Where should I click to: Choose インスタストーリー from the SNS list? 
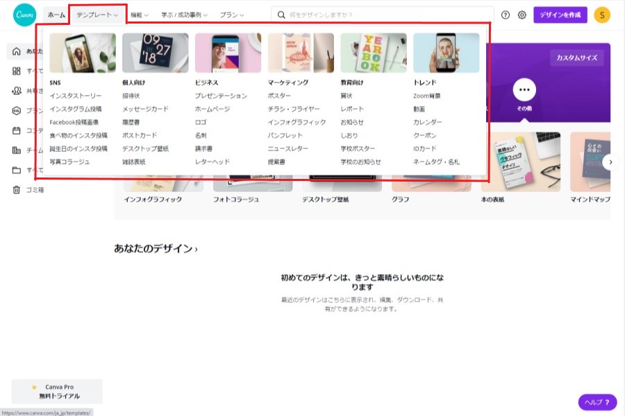point(76,96)
